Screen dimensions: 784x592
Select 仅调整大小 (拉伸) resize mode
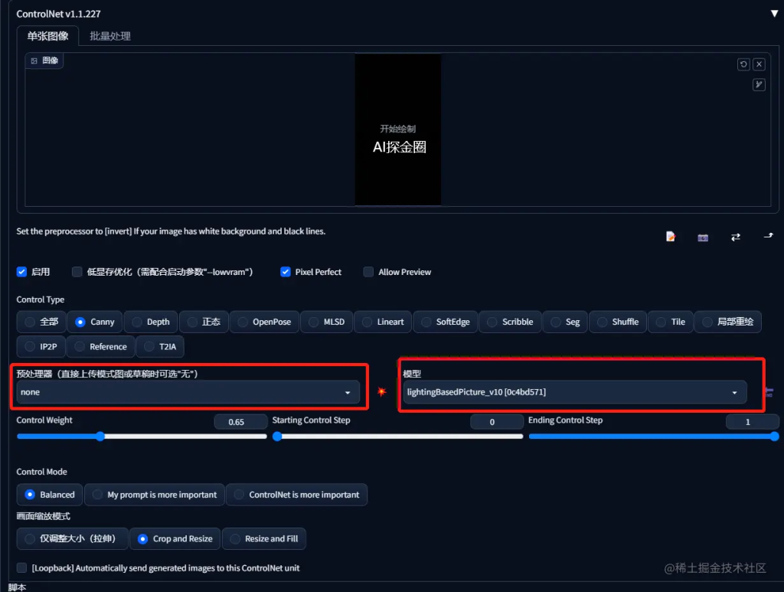[x=73, y=538]
